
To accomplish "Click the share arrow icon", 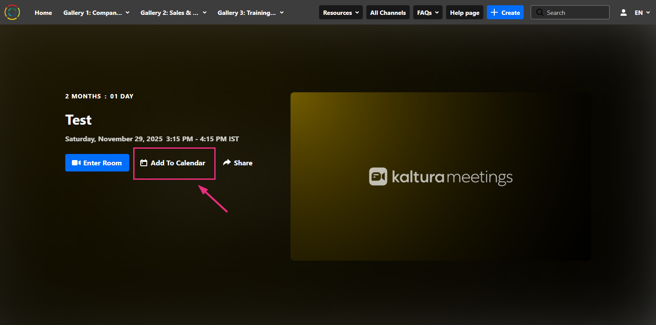I will coord(227,163).
